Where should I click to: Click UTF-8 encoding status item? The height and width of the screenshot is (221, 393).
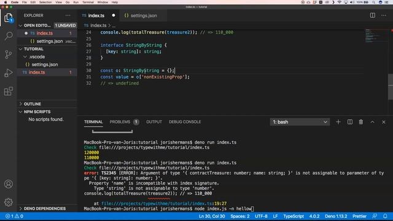(261, 216)
